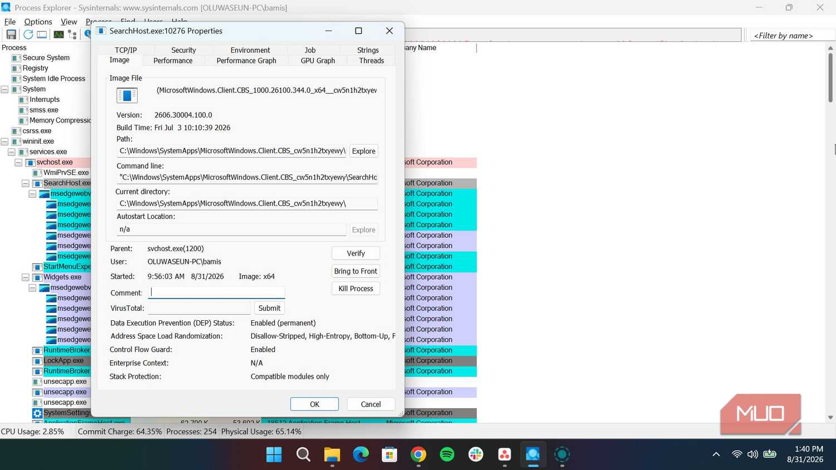Open the Threads tab

[371, 61]
